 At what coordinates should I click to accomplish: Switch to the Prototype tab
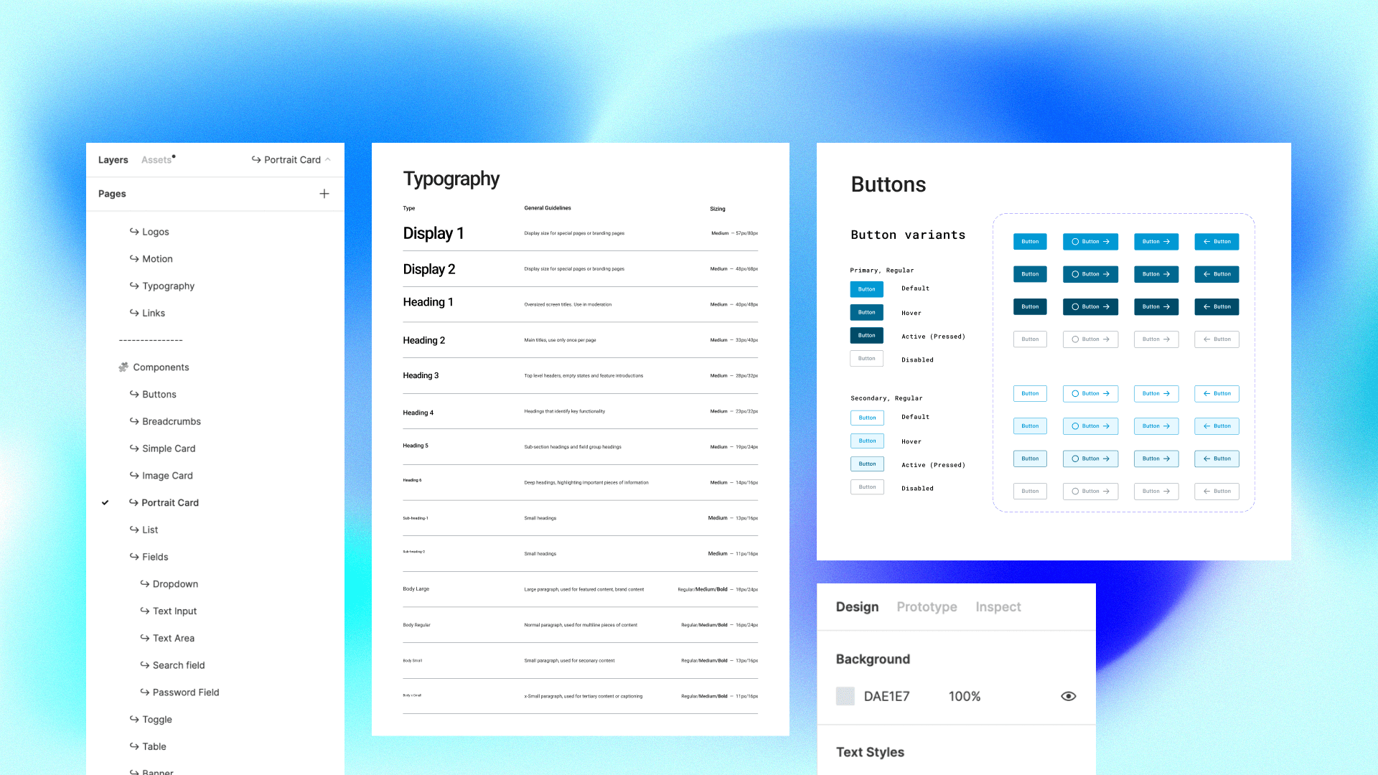tap(927, 606)
